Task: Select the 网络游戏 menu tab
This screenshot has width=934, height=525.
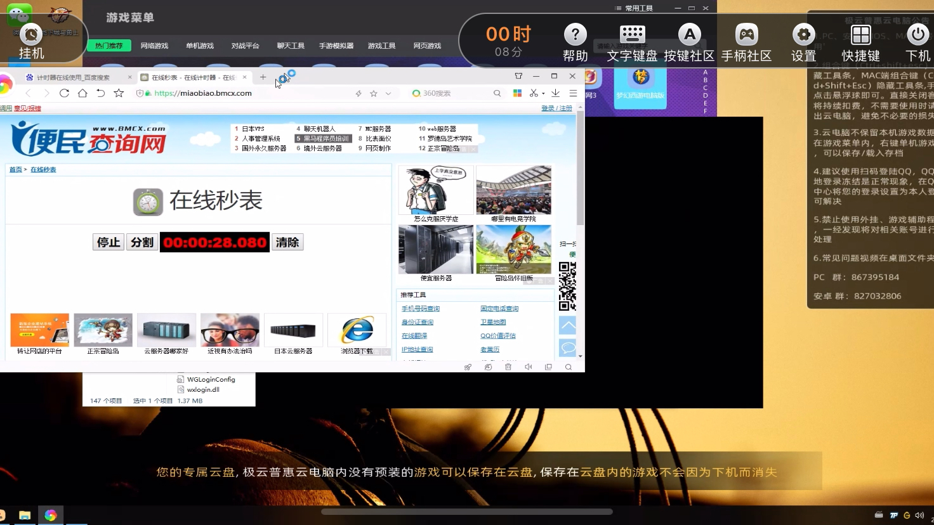Action: [154, 46]
